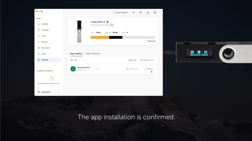Click the round button on the Ledger device
Screen dimensions: 252x141
pyautogui.click(x=228, y=53)
